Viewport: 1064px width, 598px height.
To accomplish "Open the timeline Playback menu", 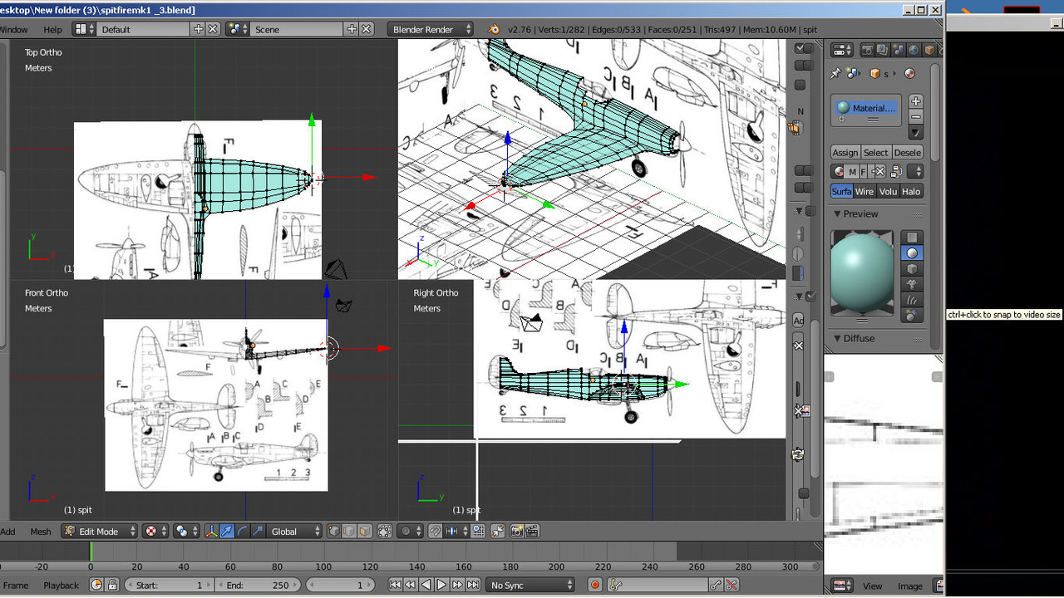I will pyautogui.click(x=61, y=585).
